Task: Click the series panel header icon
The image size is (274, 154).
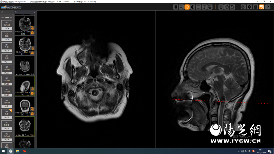Action: 16,11
